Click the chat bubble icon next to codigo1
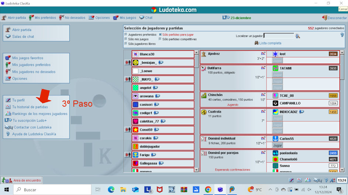Screen dimensions: 348x195 [x=156, y=113]
